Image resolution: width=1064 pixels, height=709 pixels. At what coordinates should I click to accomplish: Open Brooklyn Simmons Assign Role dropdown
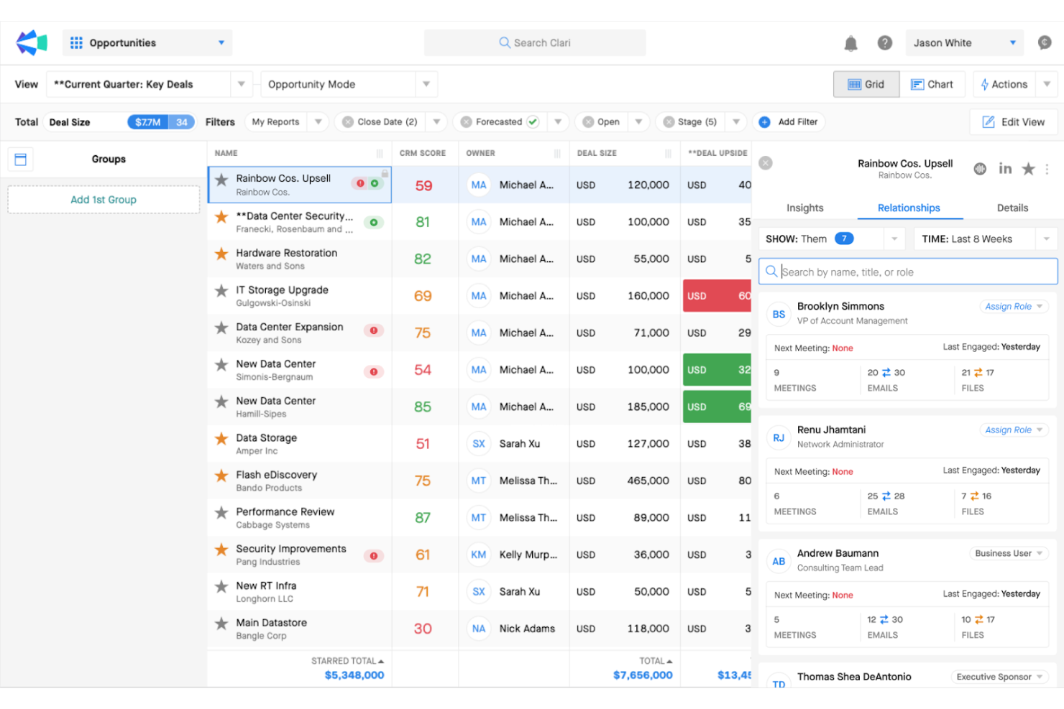click(1013, 307)
